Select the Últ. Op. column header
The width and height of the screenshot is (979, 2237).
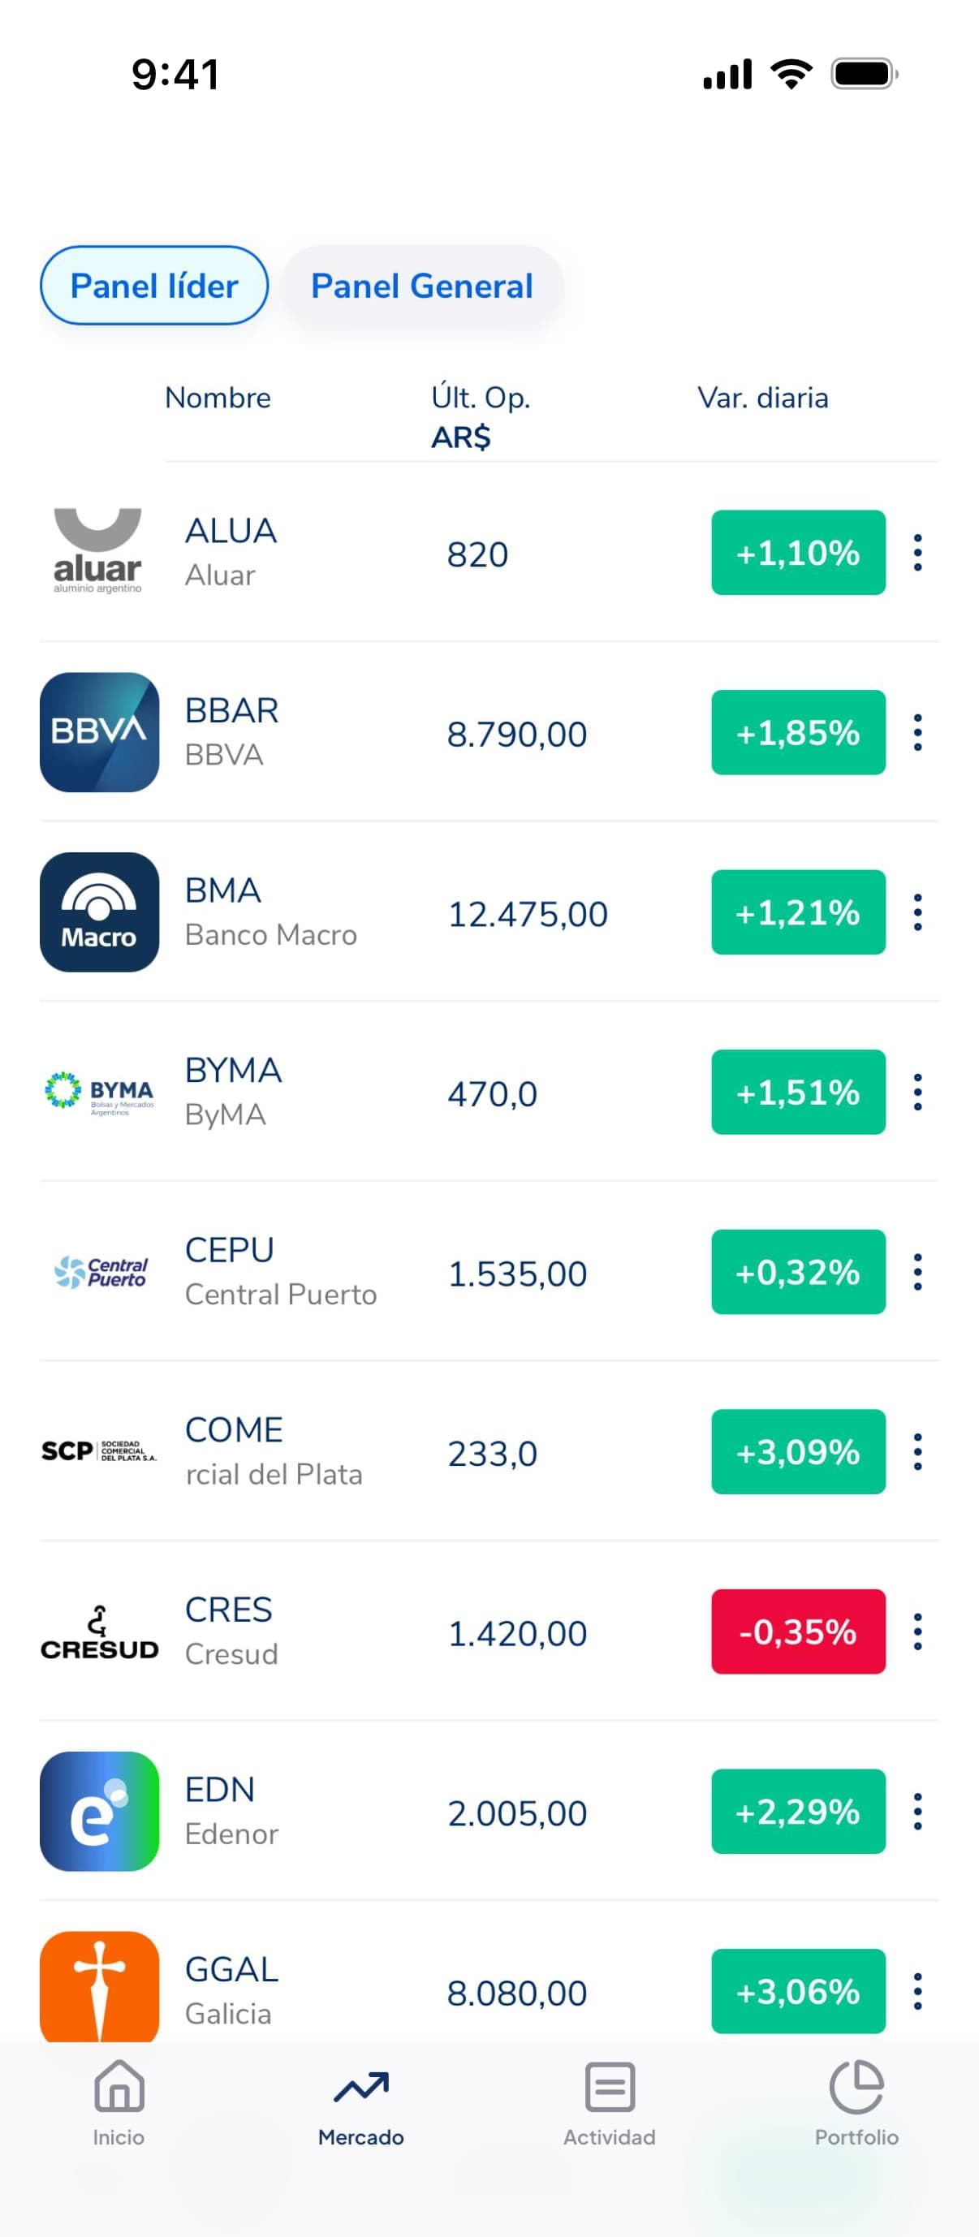point(481,398)
